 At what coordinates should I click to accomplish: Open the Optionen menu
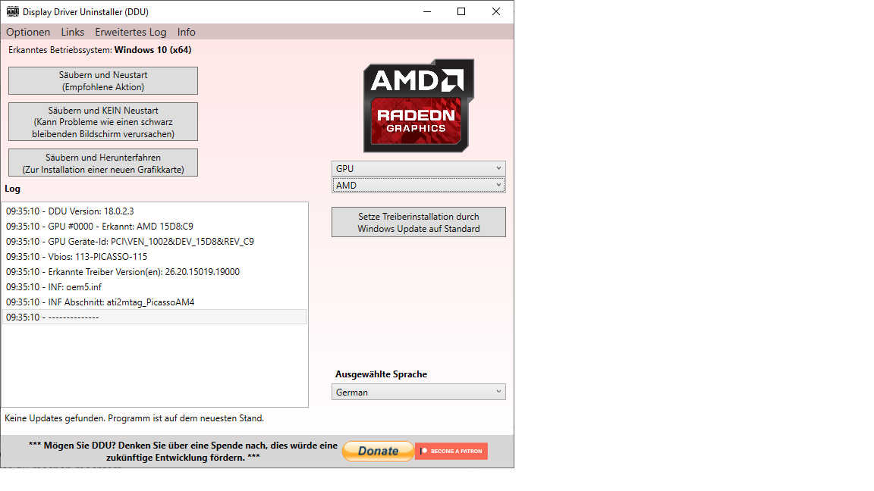point(28,32)
